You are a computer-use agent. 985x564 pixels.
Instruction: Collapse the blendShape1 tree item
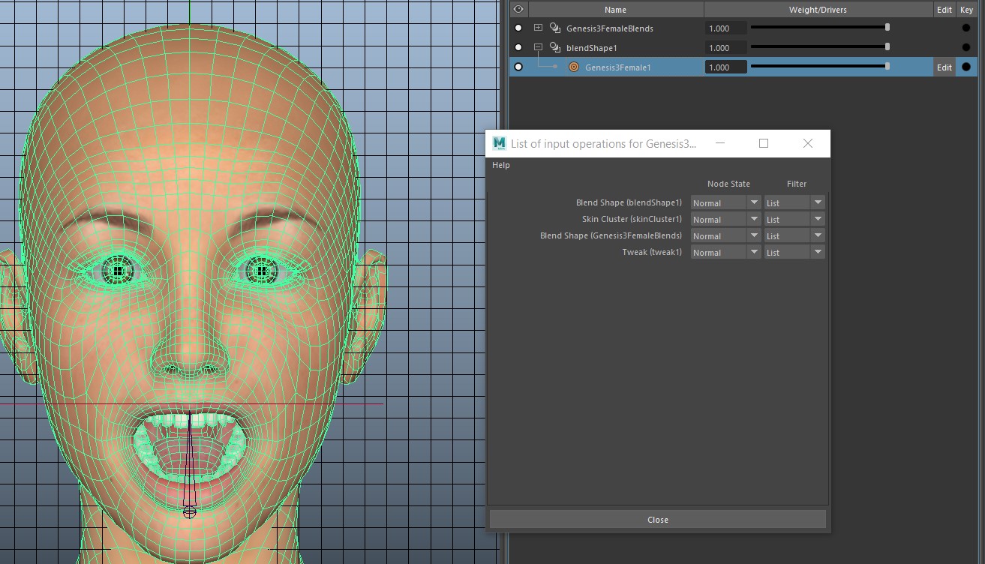(537, 47)
